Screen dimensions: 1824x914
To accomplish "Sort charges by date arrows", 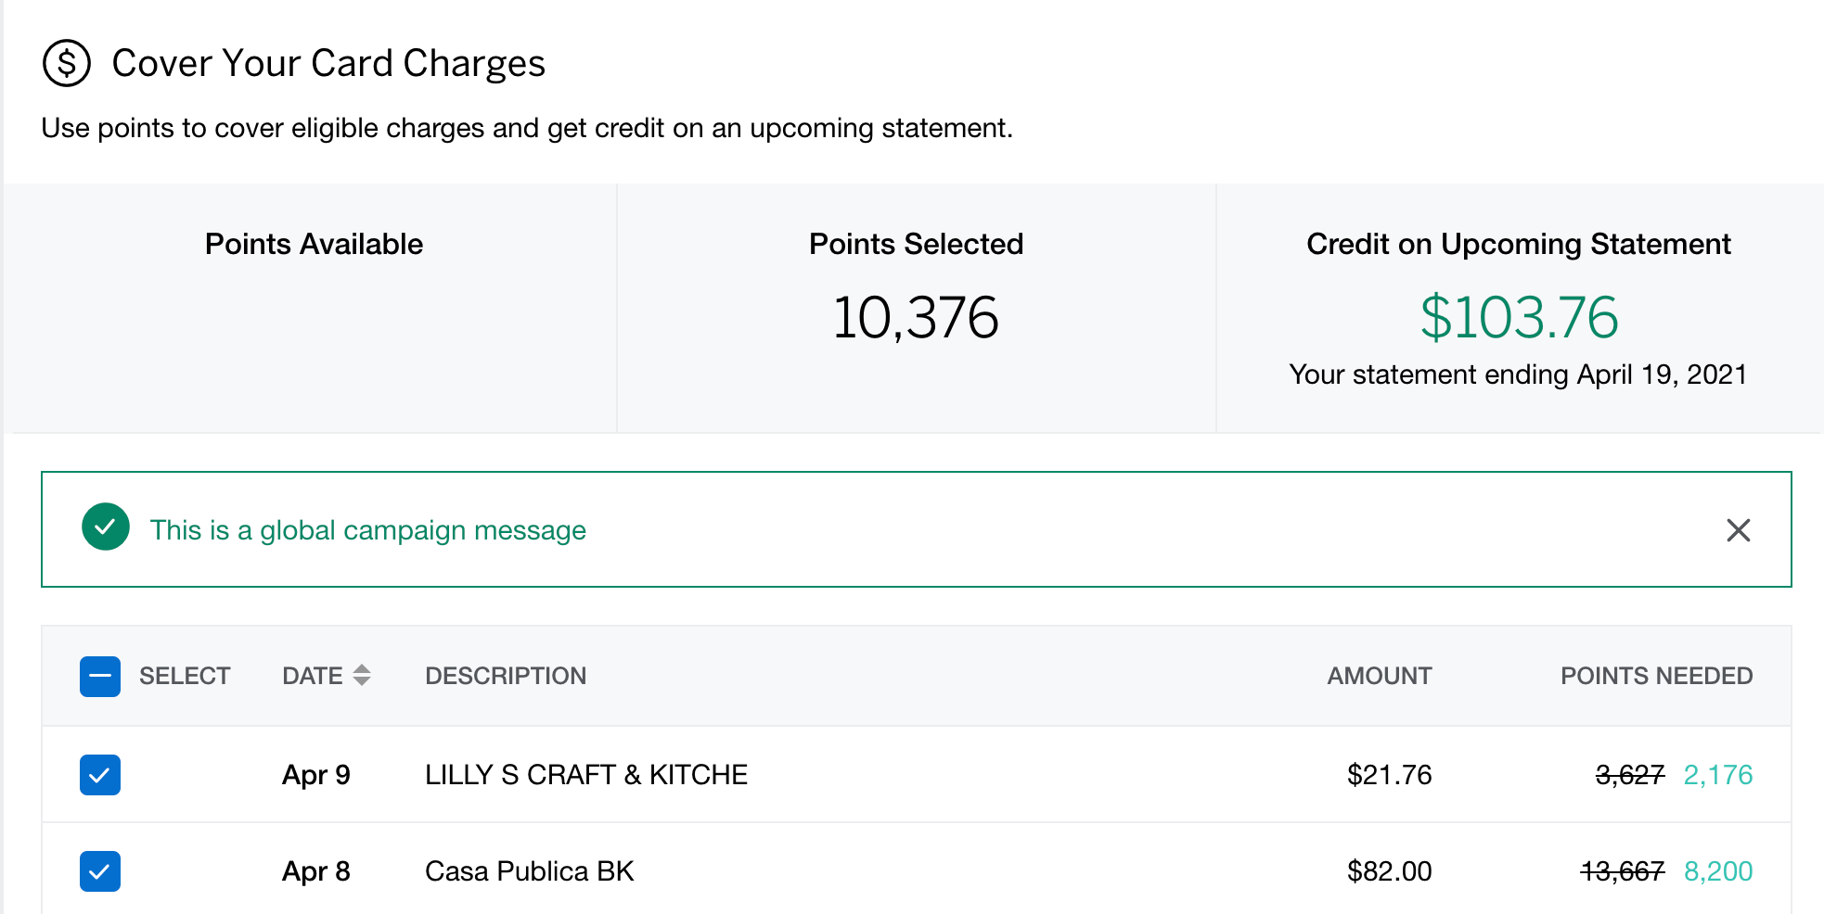I will 362,676.
